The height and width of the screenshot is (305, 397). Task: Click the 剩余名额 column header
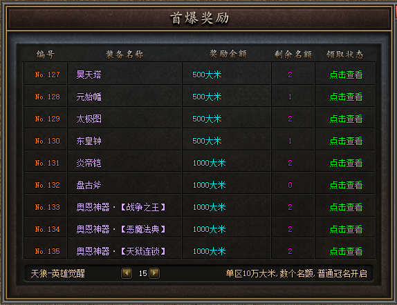[x=293, y=55]
